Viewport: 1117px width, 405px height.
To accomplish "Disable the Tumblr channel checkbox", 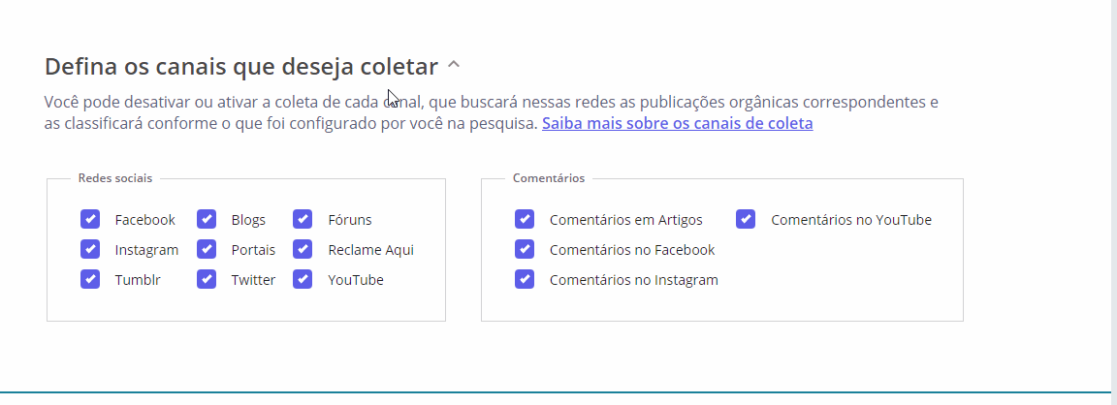I will [90, 280].
